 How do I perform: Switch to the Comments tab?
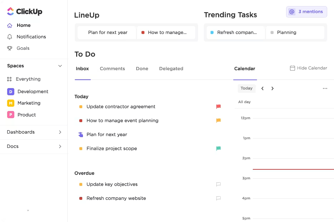point(112,69)
